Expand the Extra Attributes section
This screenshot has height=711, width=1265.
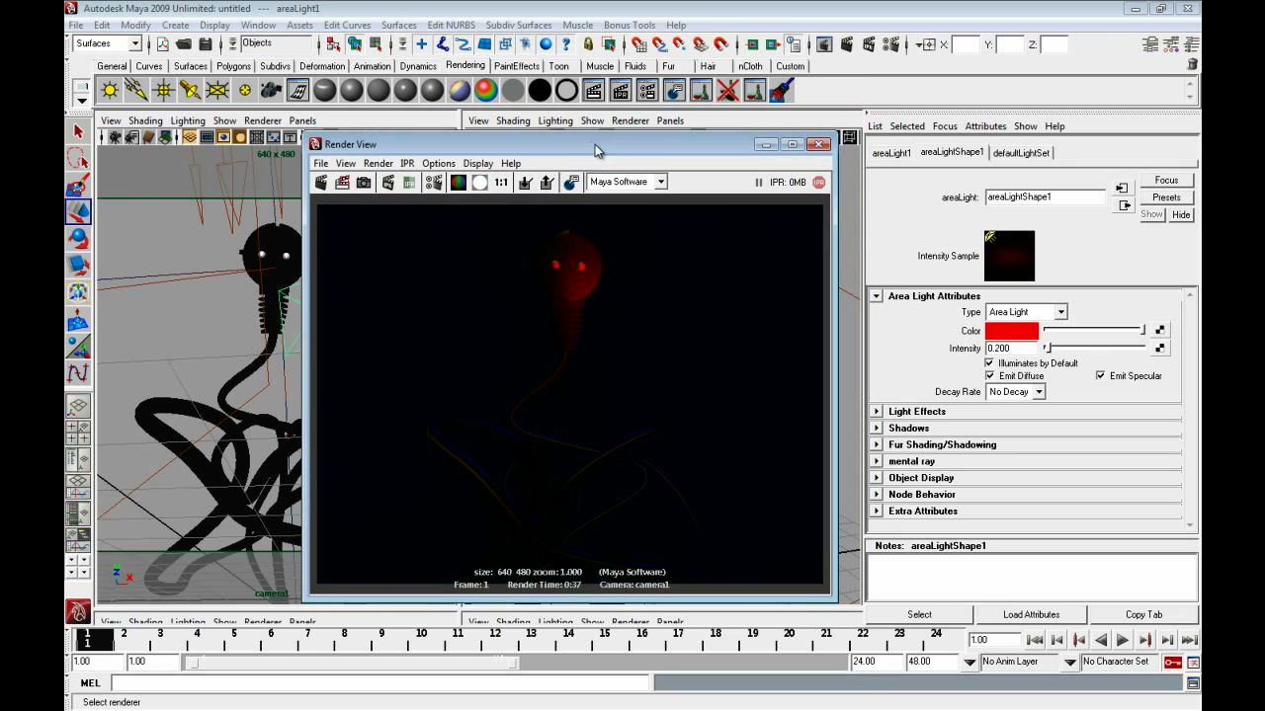pyautogui.click(x=877, y=512)
